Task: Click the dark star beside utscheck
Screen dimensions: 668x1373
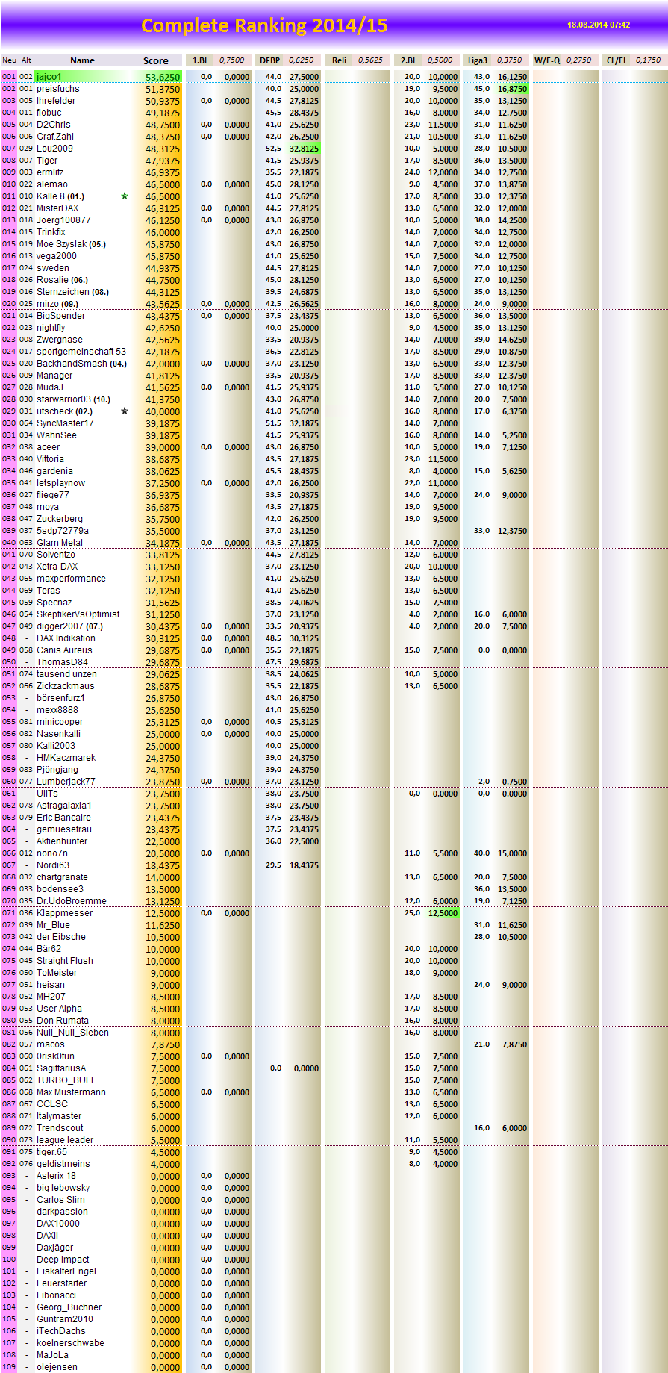Action: [125, 411]
